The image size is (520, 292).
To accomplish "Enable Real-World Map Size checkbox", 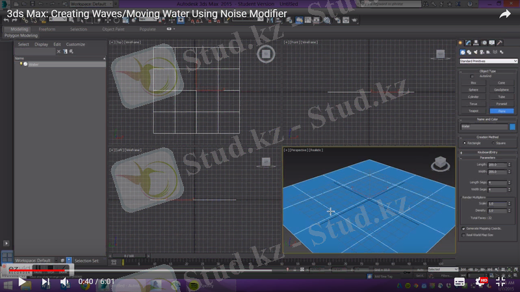I will 463,236.
